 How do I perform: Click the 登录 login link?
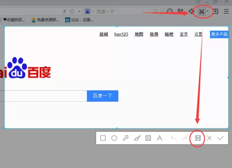tap(184, 34)
